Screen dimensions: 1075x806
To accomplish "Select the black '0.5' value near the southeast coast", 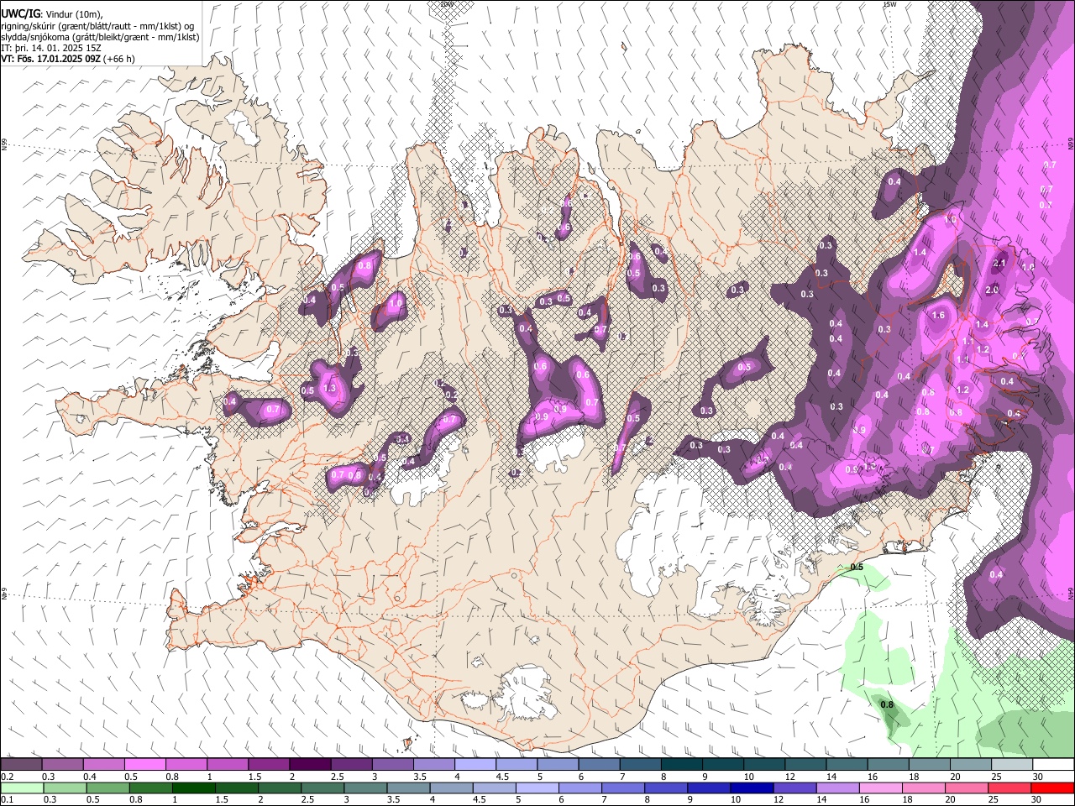I will coord(857,568).
